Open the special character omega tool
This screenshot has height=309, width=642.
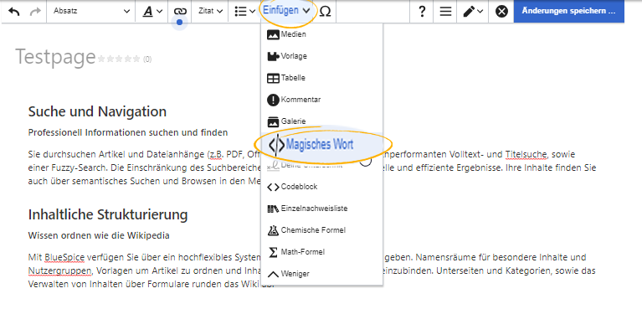[325, 12]
